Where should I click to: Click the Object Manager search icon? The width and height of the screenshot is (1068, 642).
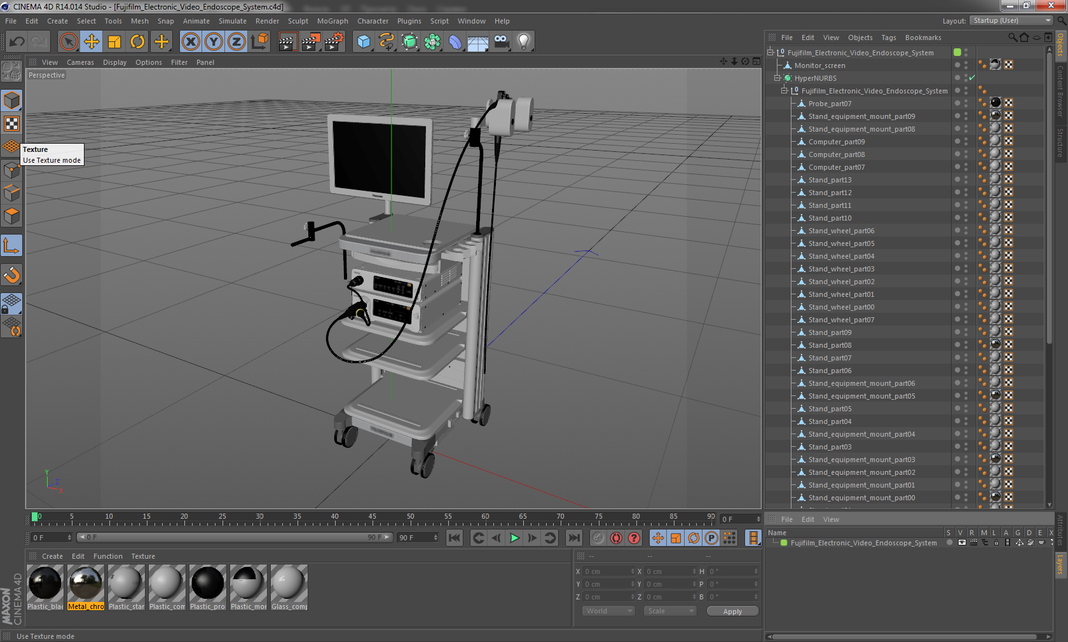1013,38
